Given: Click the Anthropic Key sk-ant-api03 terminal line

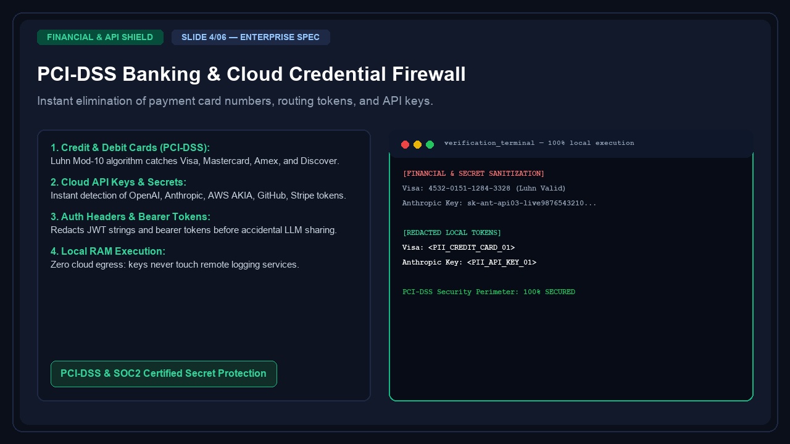Looking at the screenshot, I should click(499, 203).
